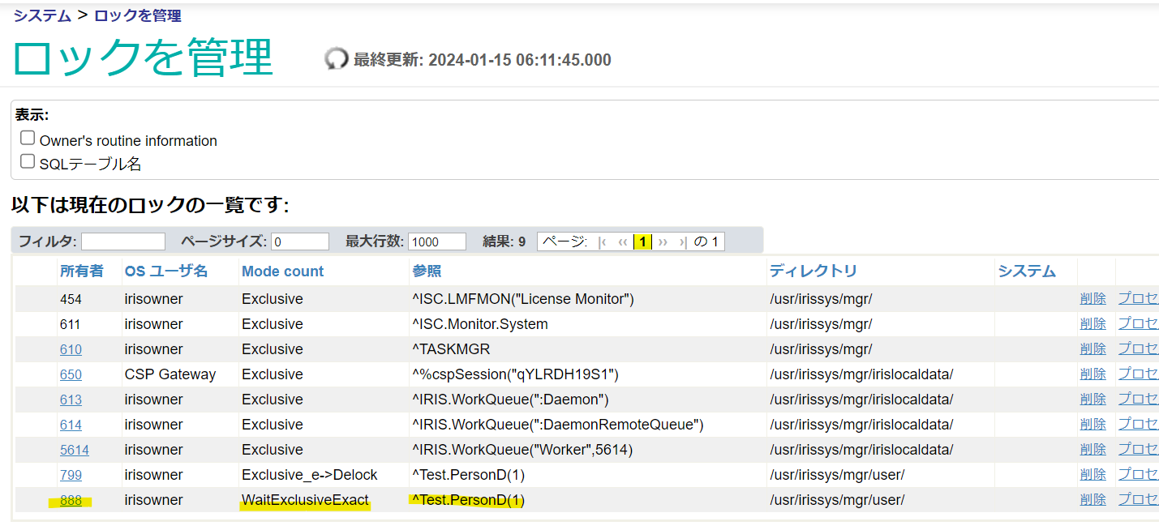This screenshot has height=530, width=1159.
Task: Sort by Mode count column header
Action: coord(282,271)
